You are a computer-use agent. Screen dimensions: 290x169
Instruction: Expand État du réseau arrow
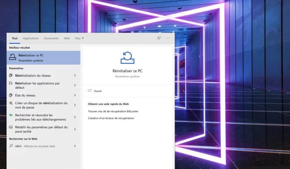(75, 95)
